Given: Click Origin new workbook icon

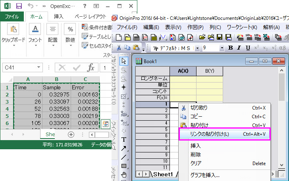Looking at the screenshot, I should 137,37.
